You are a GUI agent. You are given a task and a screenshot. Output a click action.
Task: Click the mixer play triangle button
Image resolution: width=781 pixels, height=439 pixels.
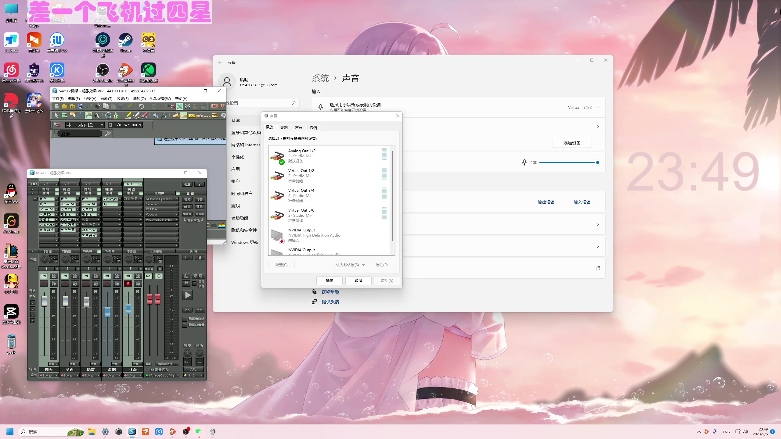188,295
